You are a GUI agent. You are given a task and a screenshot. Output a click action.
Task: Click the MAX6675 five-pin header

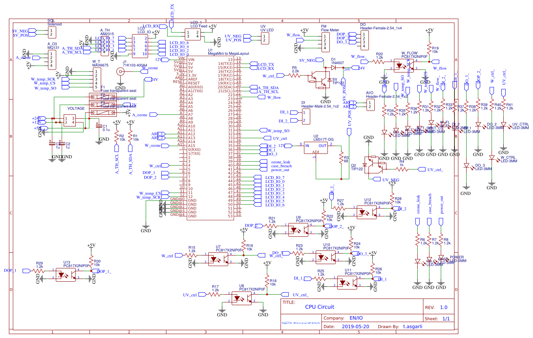[x=96, y=79]
